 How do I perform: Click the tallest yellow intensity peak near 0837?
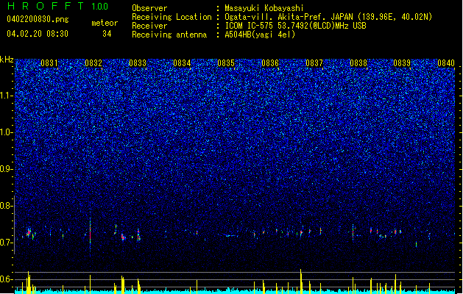[x=301, y=281]
